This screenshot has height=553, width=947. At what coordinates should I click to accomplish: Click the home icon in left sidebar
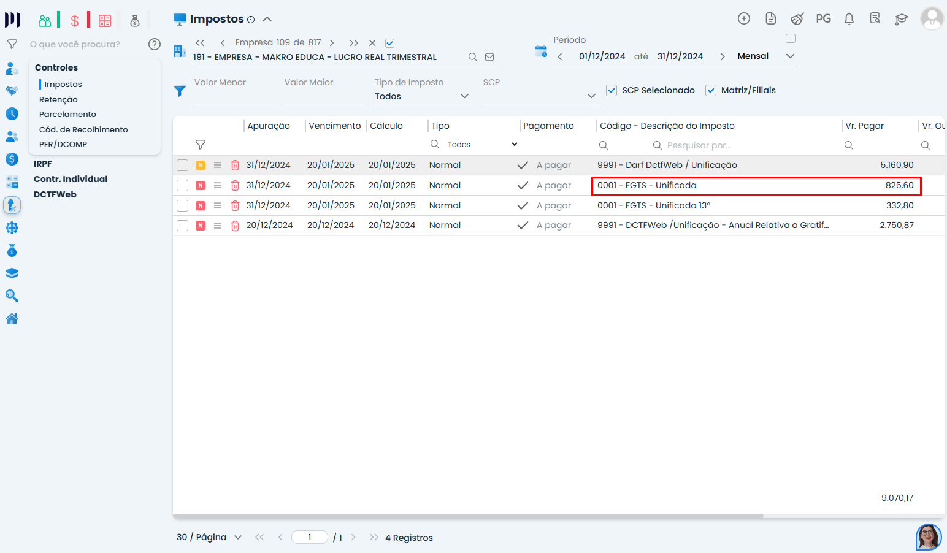click(12, 319)
